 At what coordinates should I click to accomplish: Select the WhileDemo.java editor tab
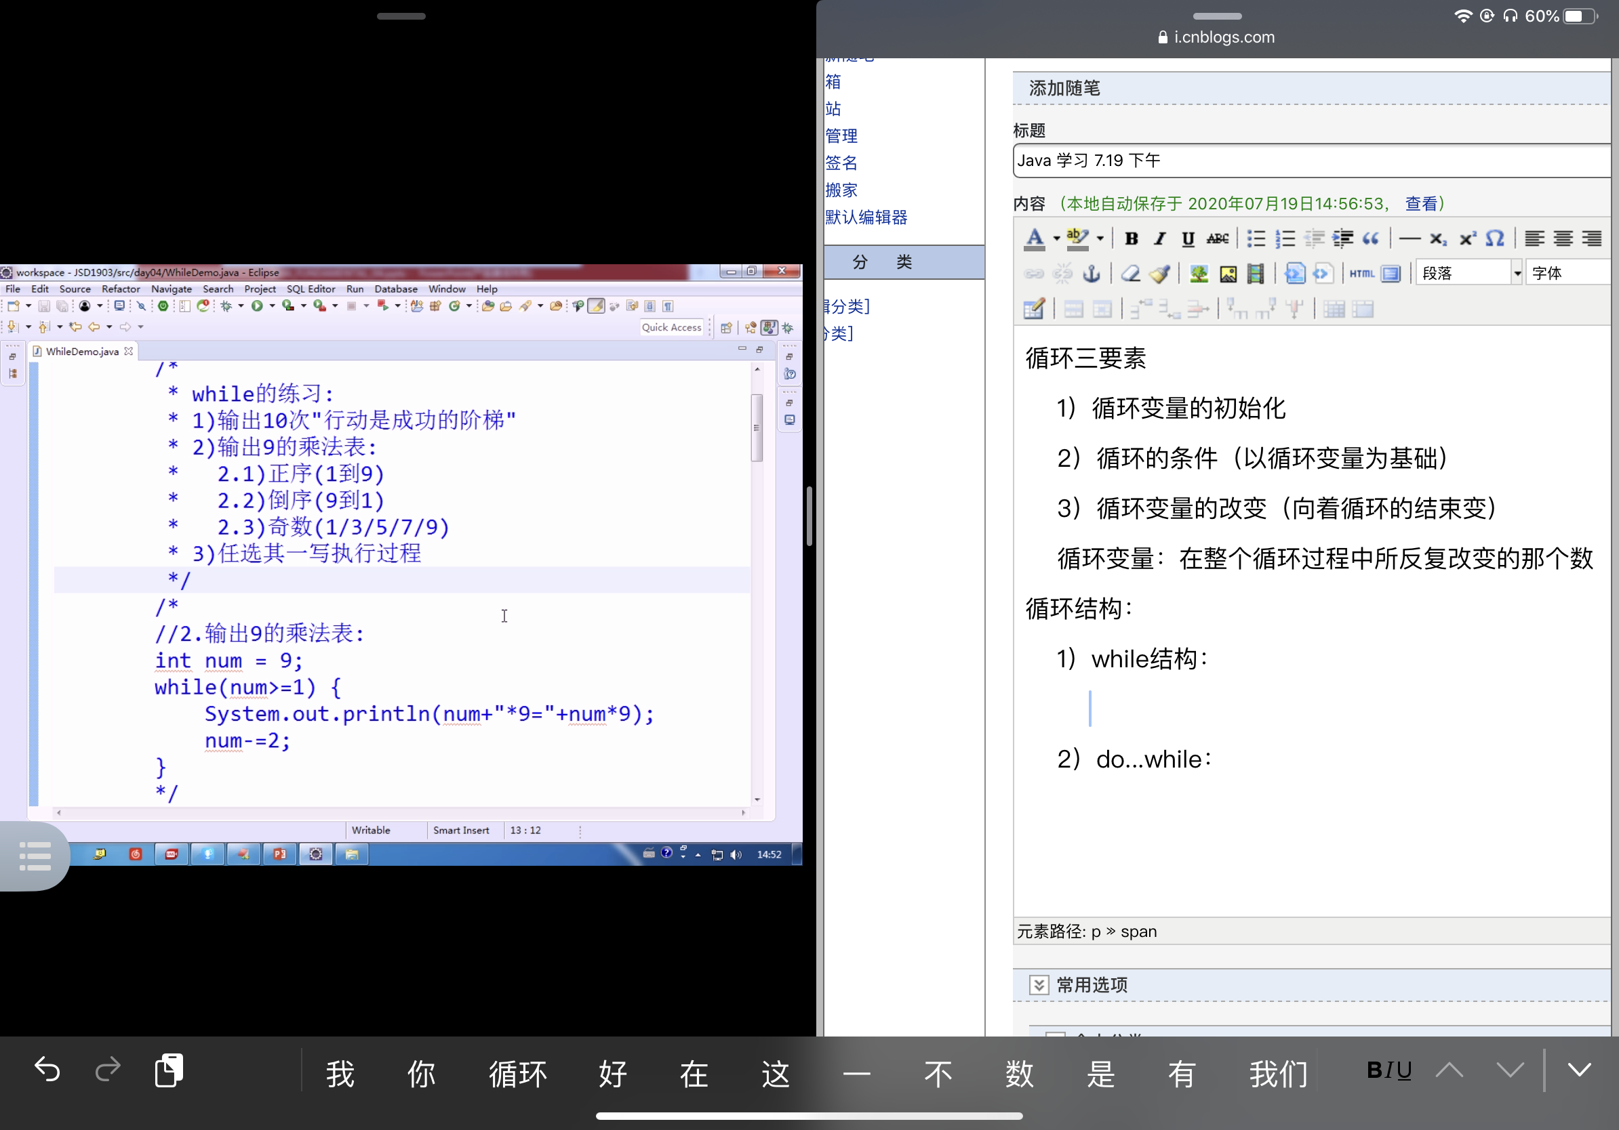pos(82,352)
